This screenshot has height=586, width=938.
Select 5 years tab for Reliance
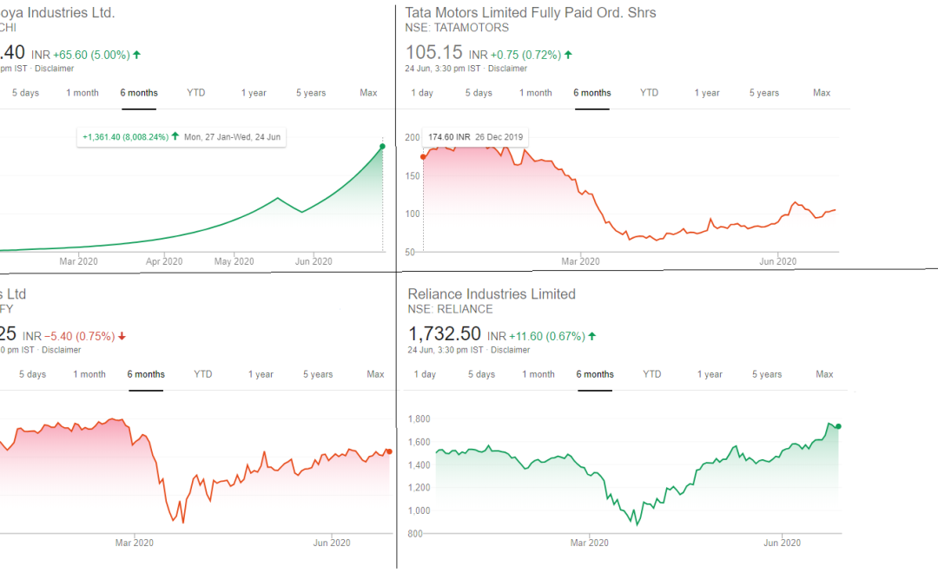coord(767,374)
